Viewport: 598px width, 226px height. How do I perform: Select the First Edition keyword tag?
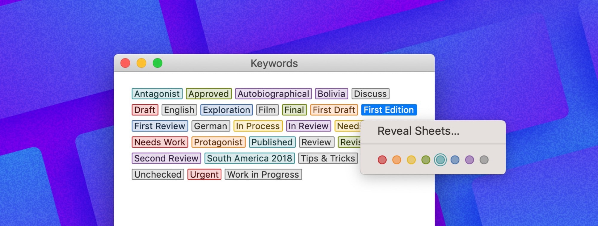pyautogui.click(x=389, y=110)
